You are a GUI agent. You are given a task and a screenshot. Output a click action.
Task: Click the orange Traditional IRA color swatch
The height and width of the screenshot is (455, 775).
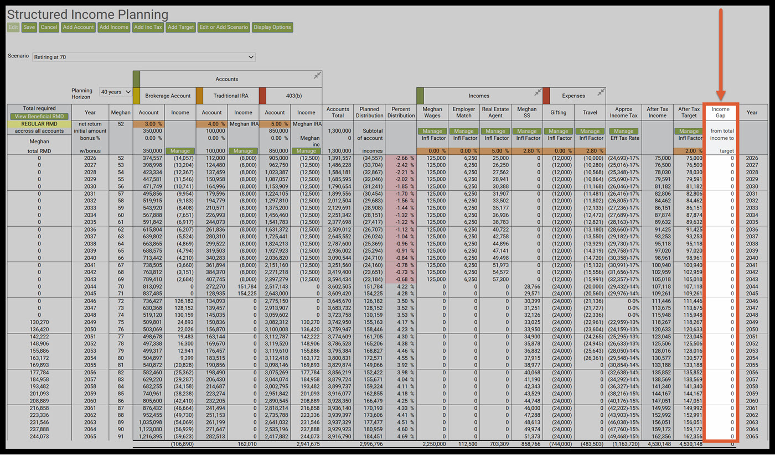coord(200,96)
